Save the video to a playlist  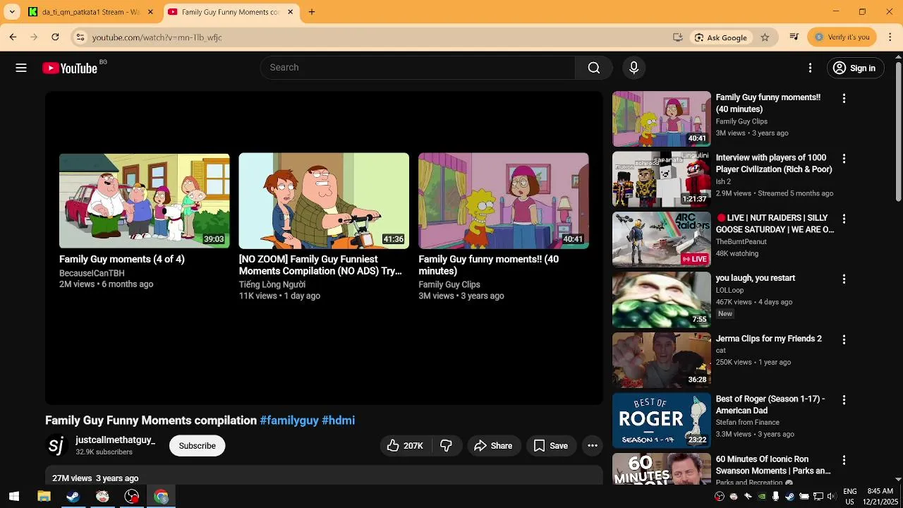click(550, 446)
